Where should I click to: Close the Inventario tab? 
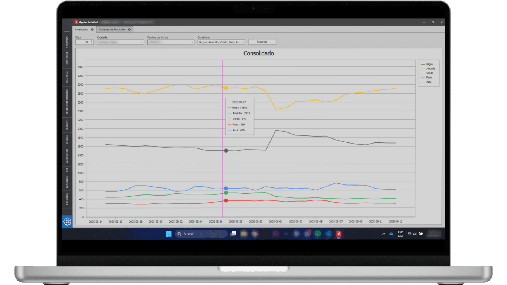click(x=92, y=29)
